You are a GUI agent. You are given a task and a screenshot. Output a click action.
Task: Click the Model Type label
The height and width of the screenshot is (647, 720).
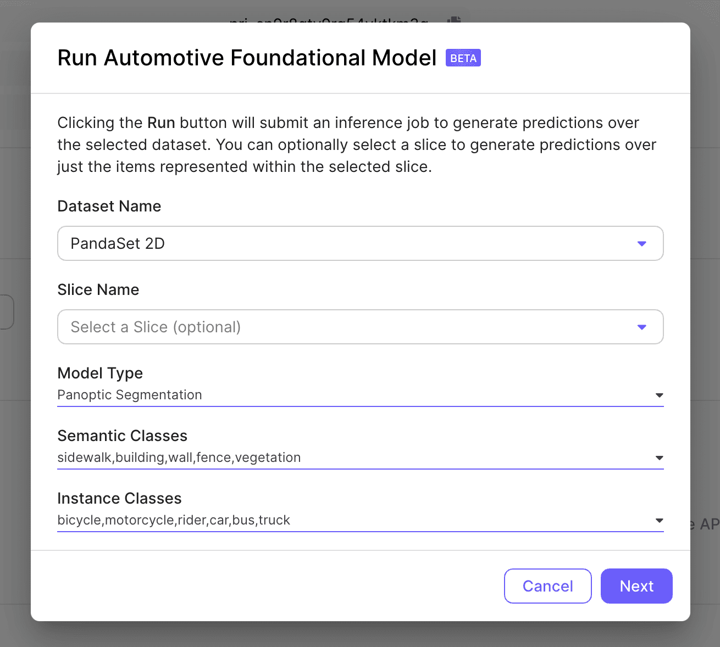click(100, 373)
